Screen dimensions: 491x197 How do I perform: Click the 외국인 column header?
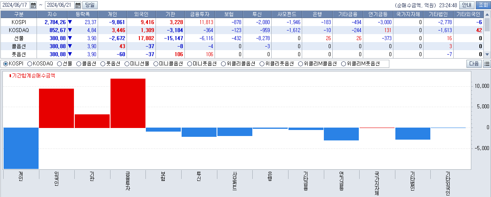coord(142,14)
